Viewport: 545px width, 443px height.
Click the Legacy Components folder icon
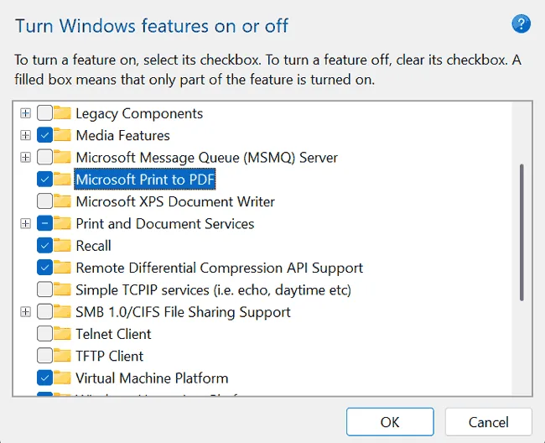(63, 113)
